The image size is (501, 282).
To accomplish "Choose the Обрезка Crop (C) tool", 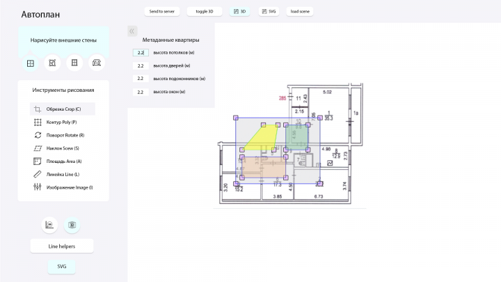I will click(x=63, y=109).
